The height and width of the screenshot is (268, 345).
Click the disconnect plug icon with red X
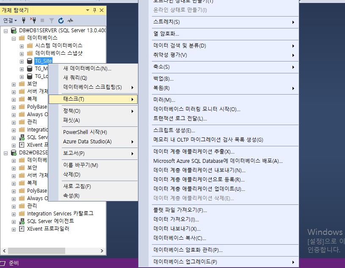coord(33,20)
